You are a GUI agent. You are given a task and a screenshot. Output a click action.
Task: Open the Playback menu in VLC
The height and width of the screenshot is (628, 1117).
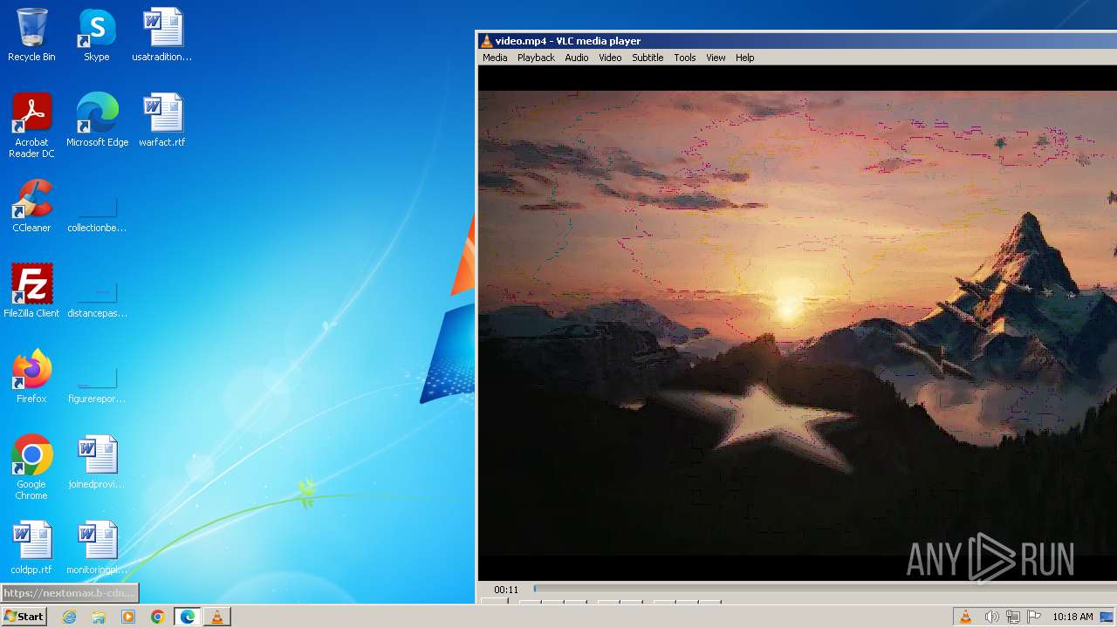click(536, 58)
